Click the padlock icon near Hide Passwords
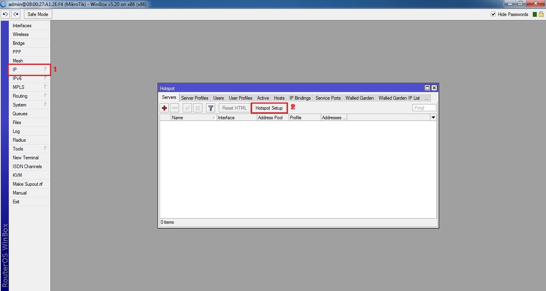Image resolution: width=546 pixels, height=291 pixels. tap(541, 14)
